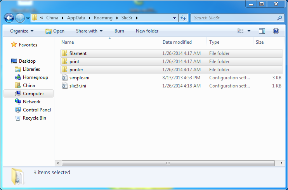Open the view options dropdown arrow
Viewport: 288px width, 190px height.
pos(249,31)
